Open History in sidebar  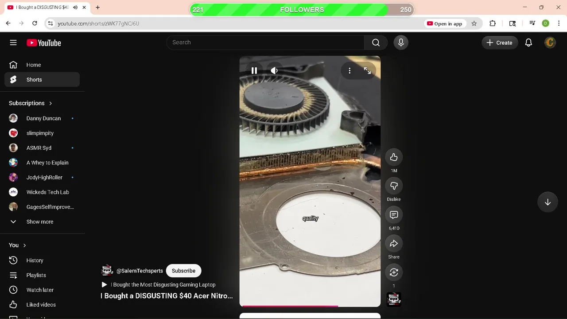coord(42,261)
